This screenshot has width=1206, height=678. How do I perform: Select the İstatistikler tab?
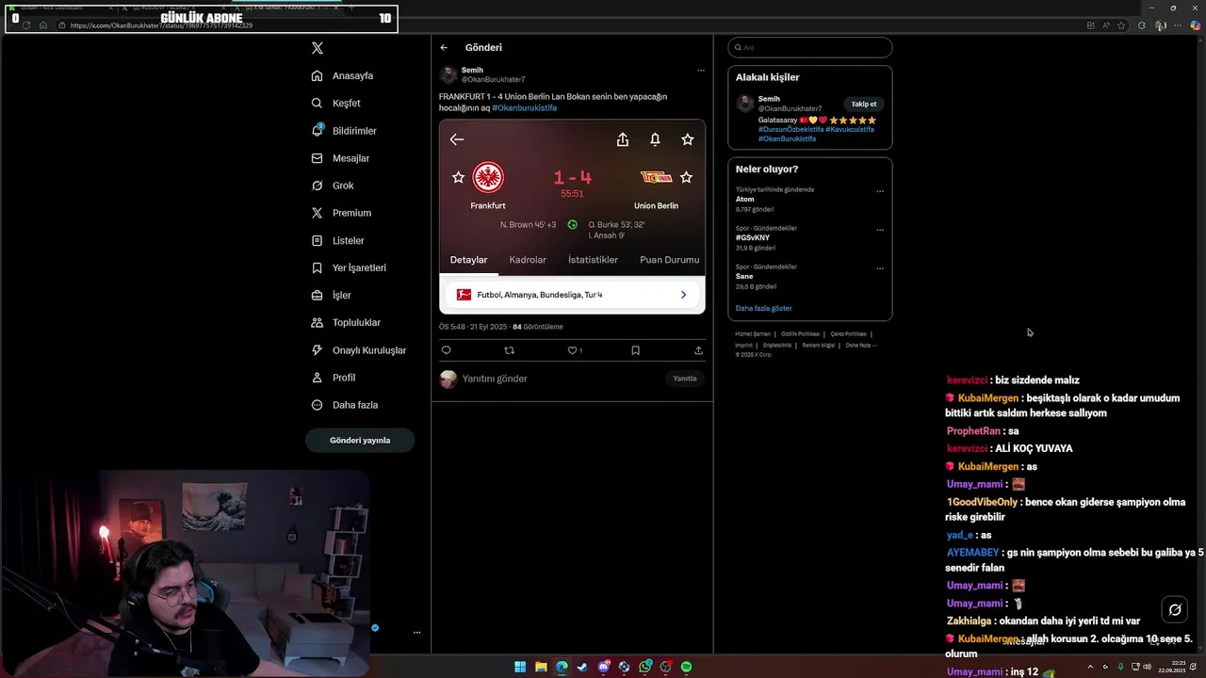pos(593,260)
